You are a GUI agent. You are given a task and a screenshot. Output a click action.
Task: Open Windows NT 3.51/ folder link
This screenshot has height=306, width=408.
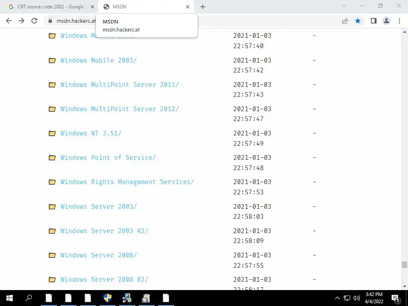point(91,133)
